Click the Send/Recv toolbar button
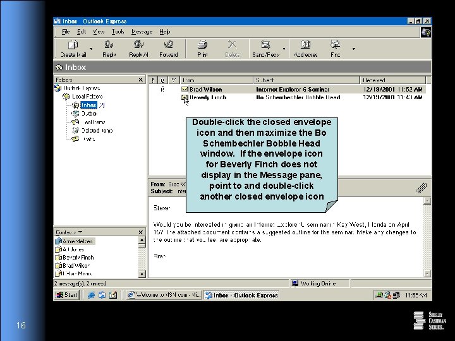The width and height of the screenshot is (455, 341). coord(265,48)
